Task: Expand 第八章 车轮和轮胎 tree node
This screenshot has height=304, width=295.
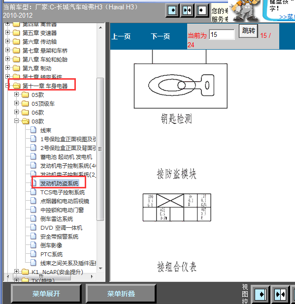Action: point(7,59)
